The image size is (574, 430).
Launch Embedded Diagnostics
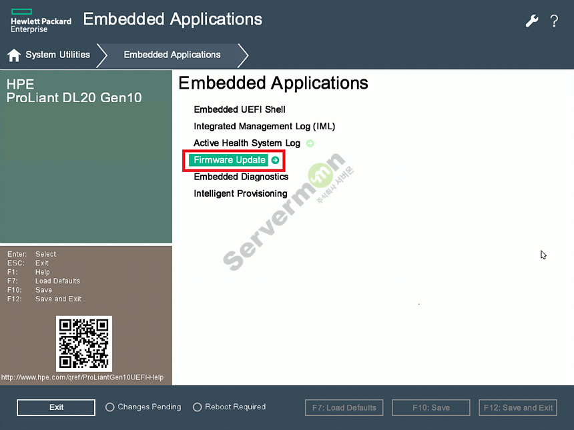tap(241, 177)
